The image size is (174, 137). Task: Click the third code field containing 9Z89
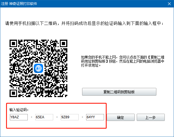[69, 117]
